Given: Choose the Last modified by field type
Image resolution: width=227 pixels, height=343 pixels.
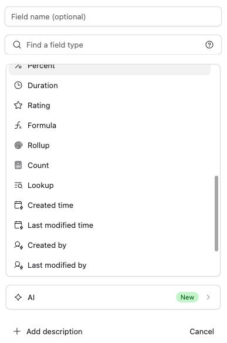Looking at the screenshot, I should point(110,265).
